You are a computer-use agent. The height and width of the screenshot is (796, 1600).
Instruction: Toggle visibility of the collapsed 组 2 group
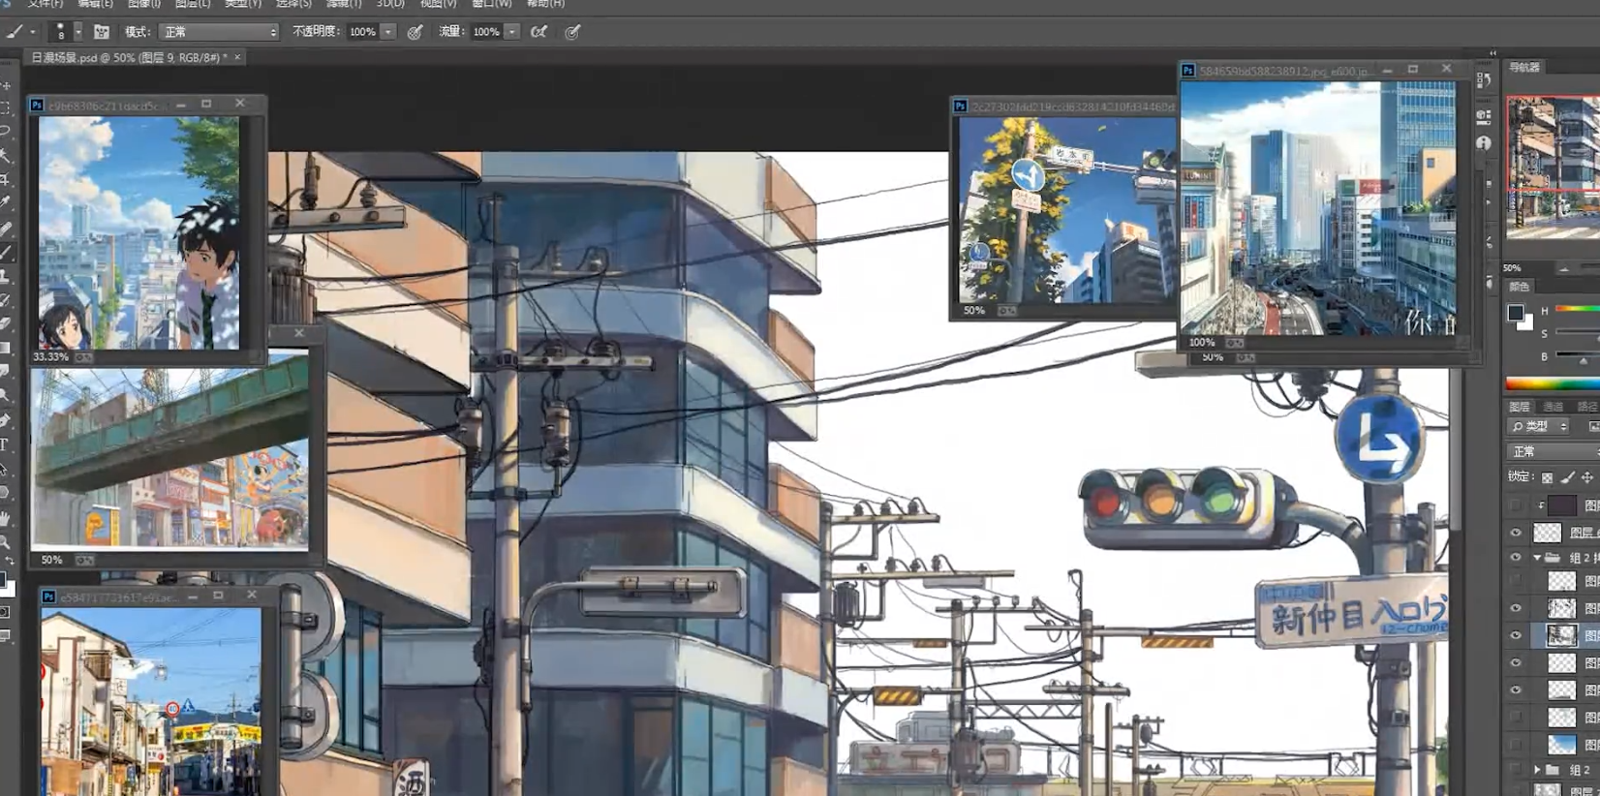(1516, 770)
